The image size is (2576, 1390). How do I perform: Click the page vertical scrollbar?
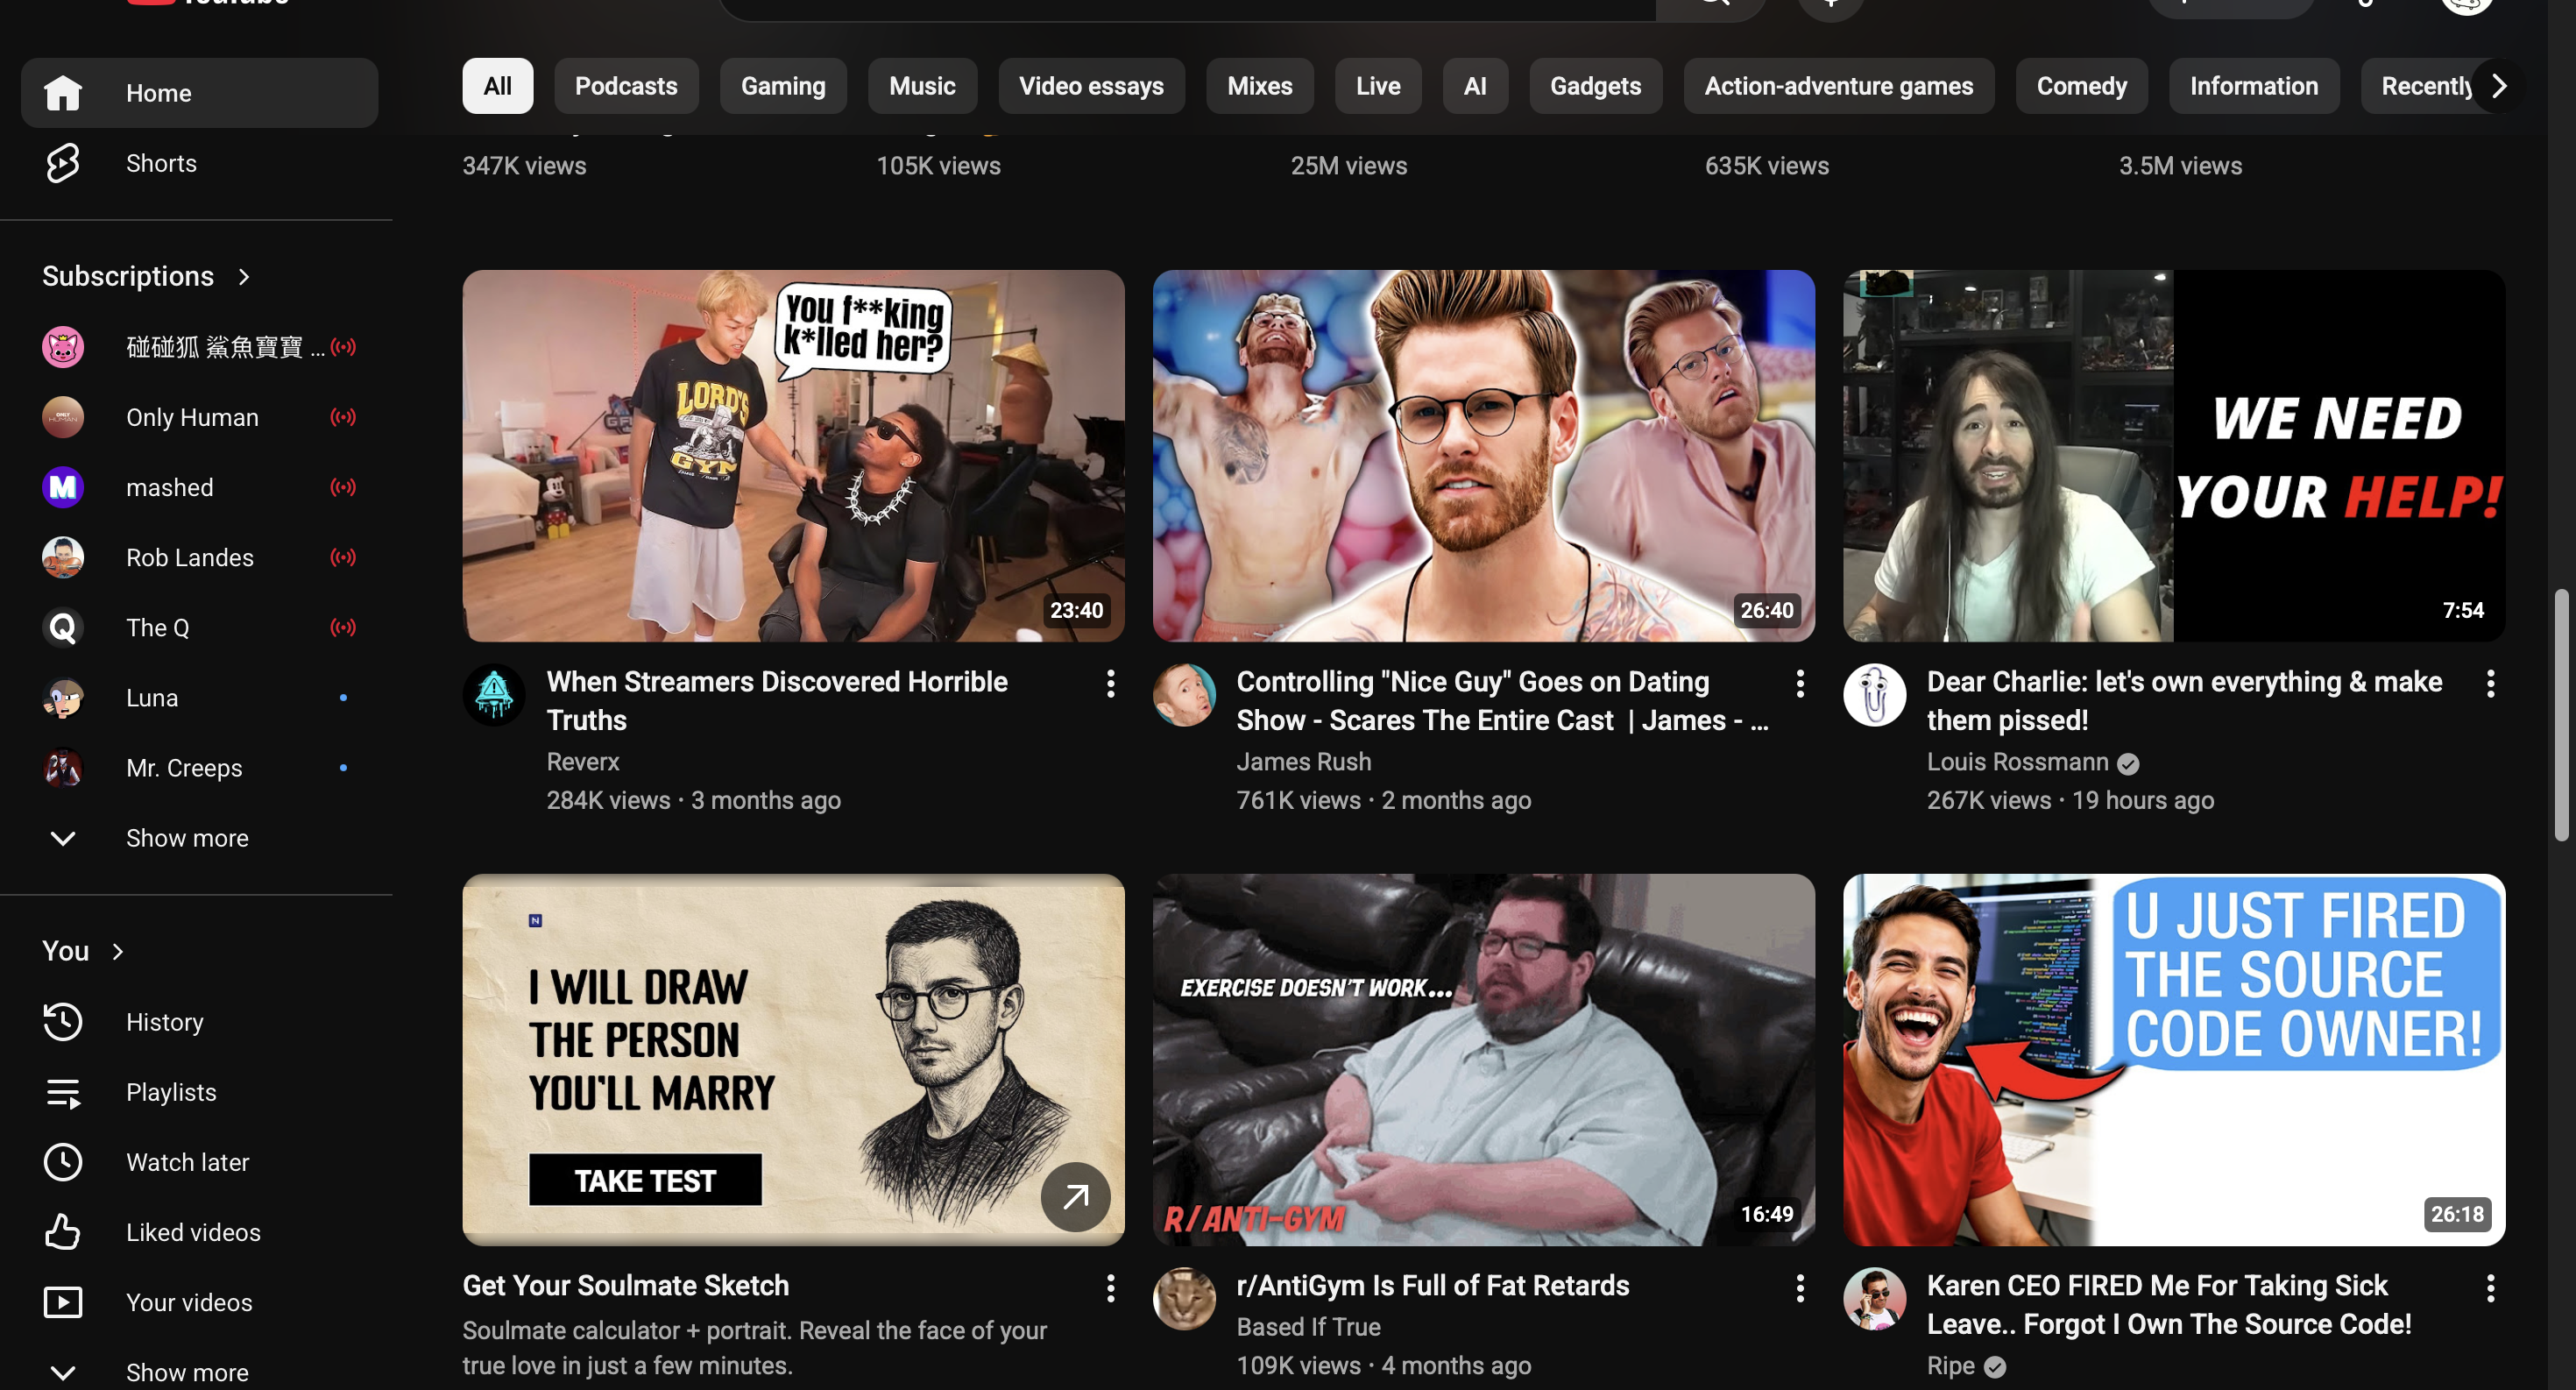2561,714
